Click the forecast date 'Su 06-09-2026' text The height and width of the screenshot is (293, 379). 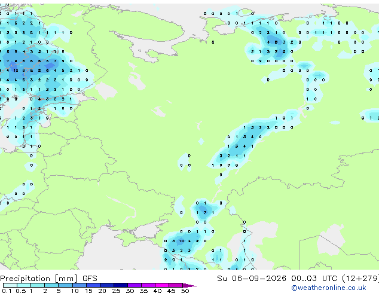click(x=252, y=279)
